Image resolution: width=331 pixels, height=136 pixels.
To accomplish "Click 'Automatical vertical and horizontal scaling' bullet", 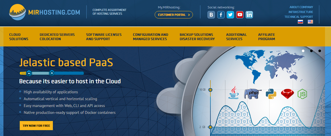I will pyautogui.click(x=60, y=99).
